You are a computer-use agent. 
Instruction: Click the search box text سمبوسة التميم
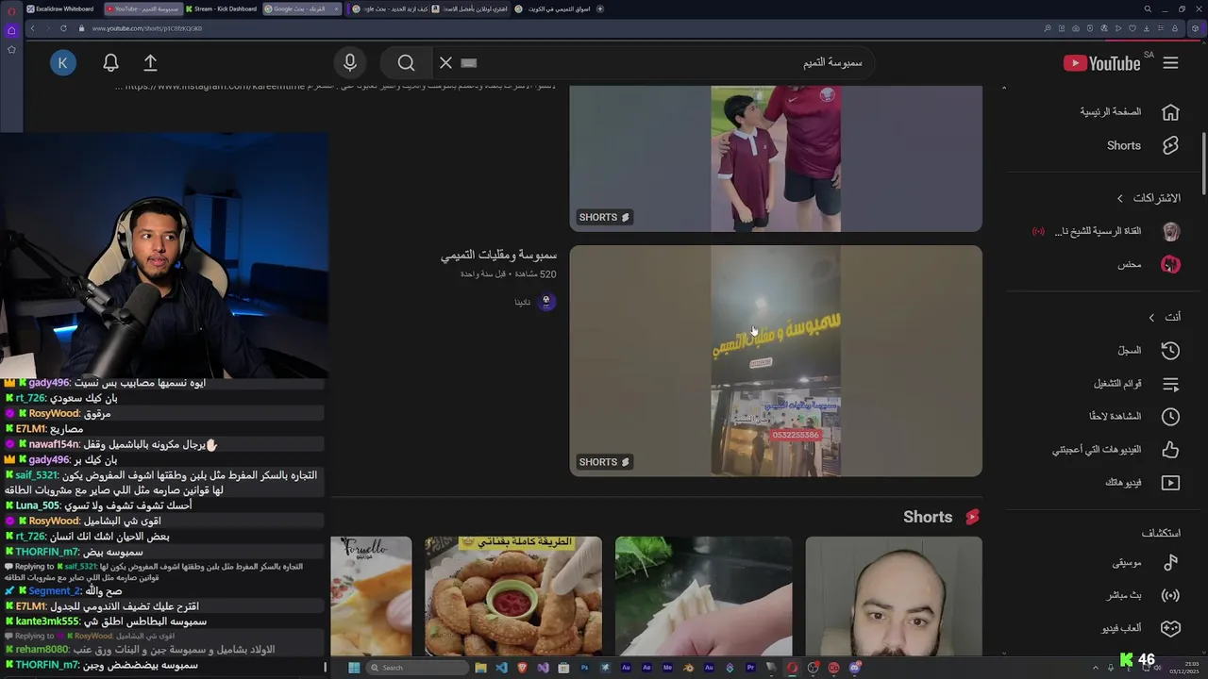click(832, 63)
